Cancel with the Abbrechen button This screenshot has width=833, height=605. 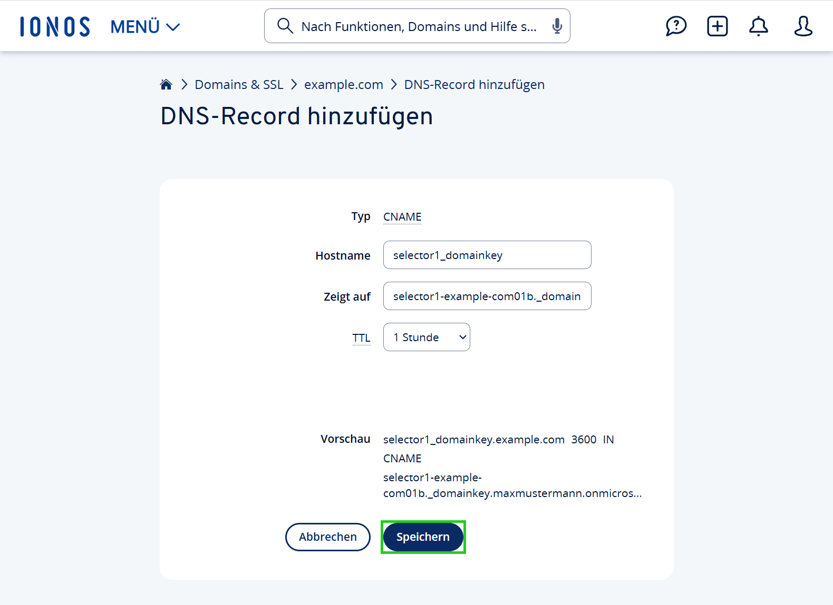tap(328, 537)
